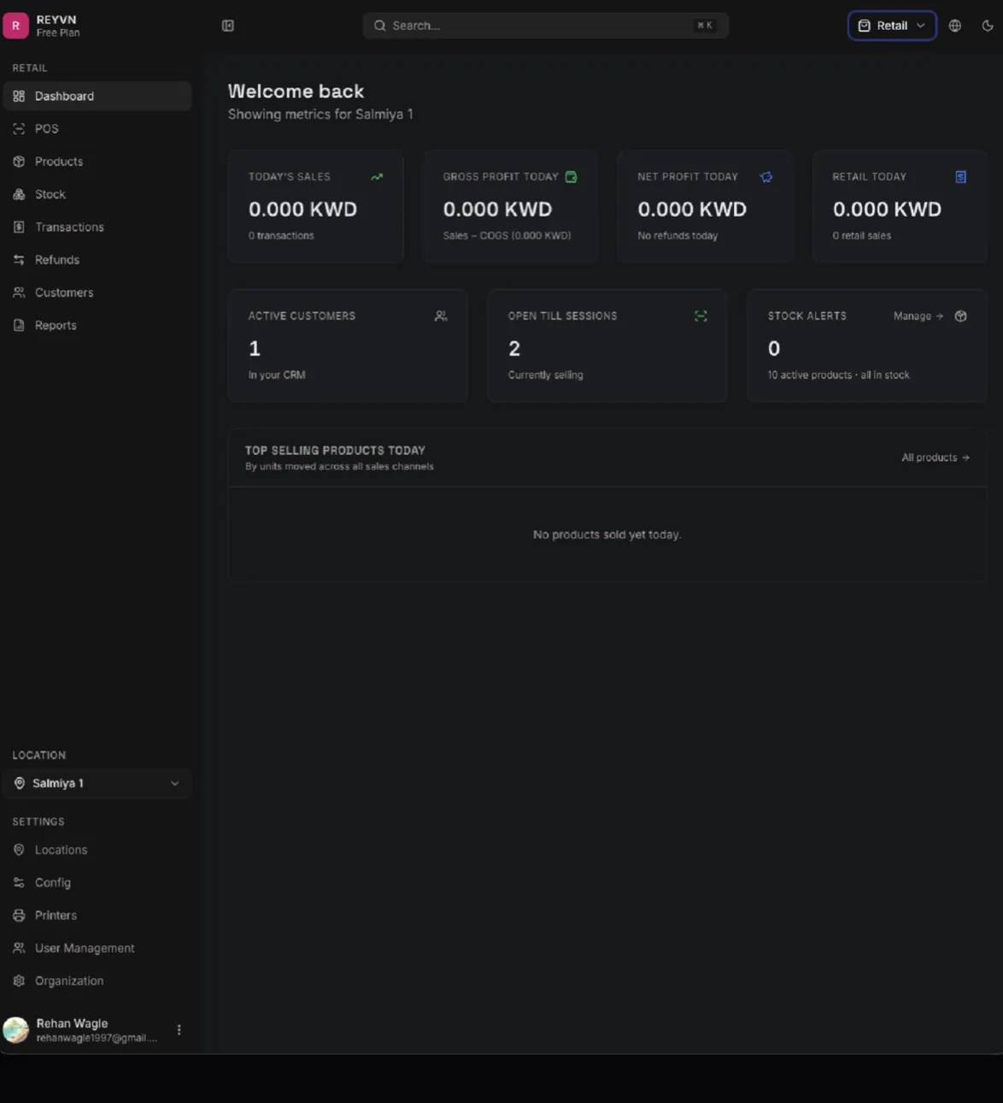1003x1103 pixels.
Task: Click Open Till Sessions scan icon
Action: 701,316
